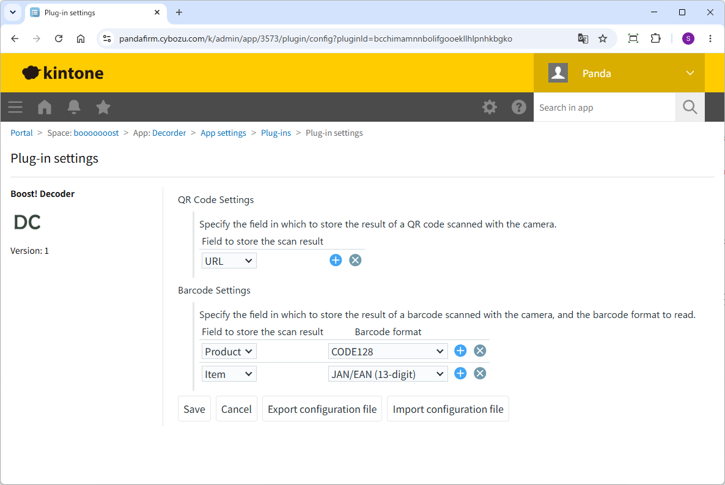Delete the Item barcode row
Screen dimensions: 725x485
(x=480, y=374)
